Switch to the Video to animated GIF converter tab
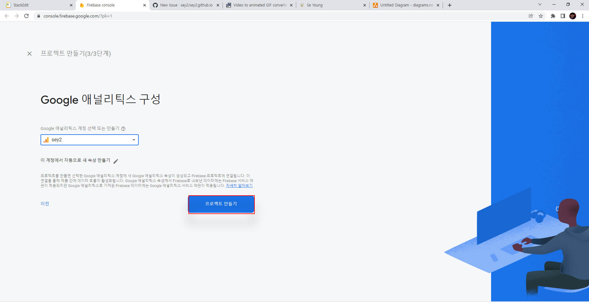This screenshot has width=589, height=302. coord(260,5)
